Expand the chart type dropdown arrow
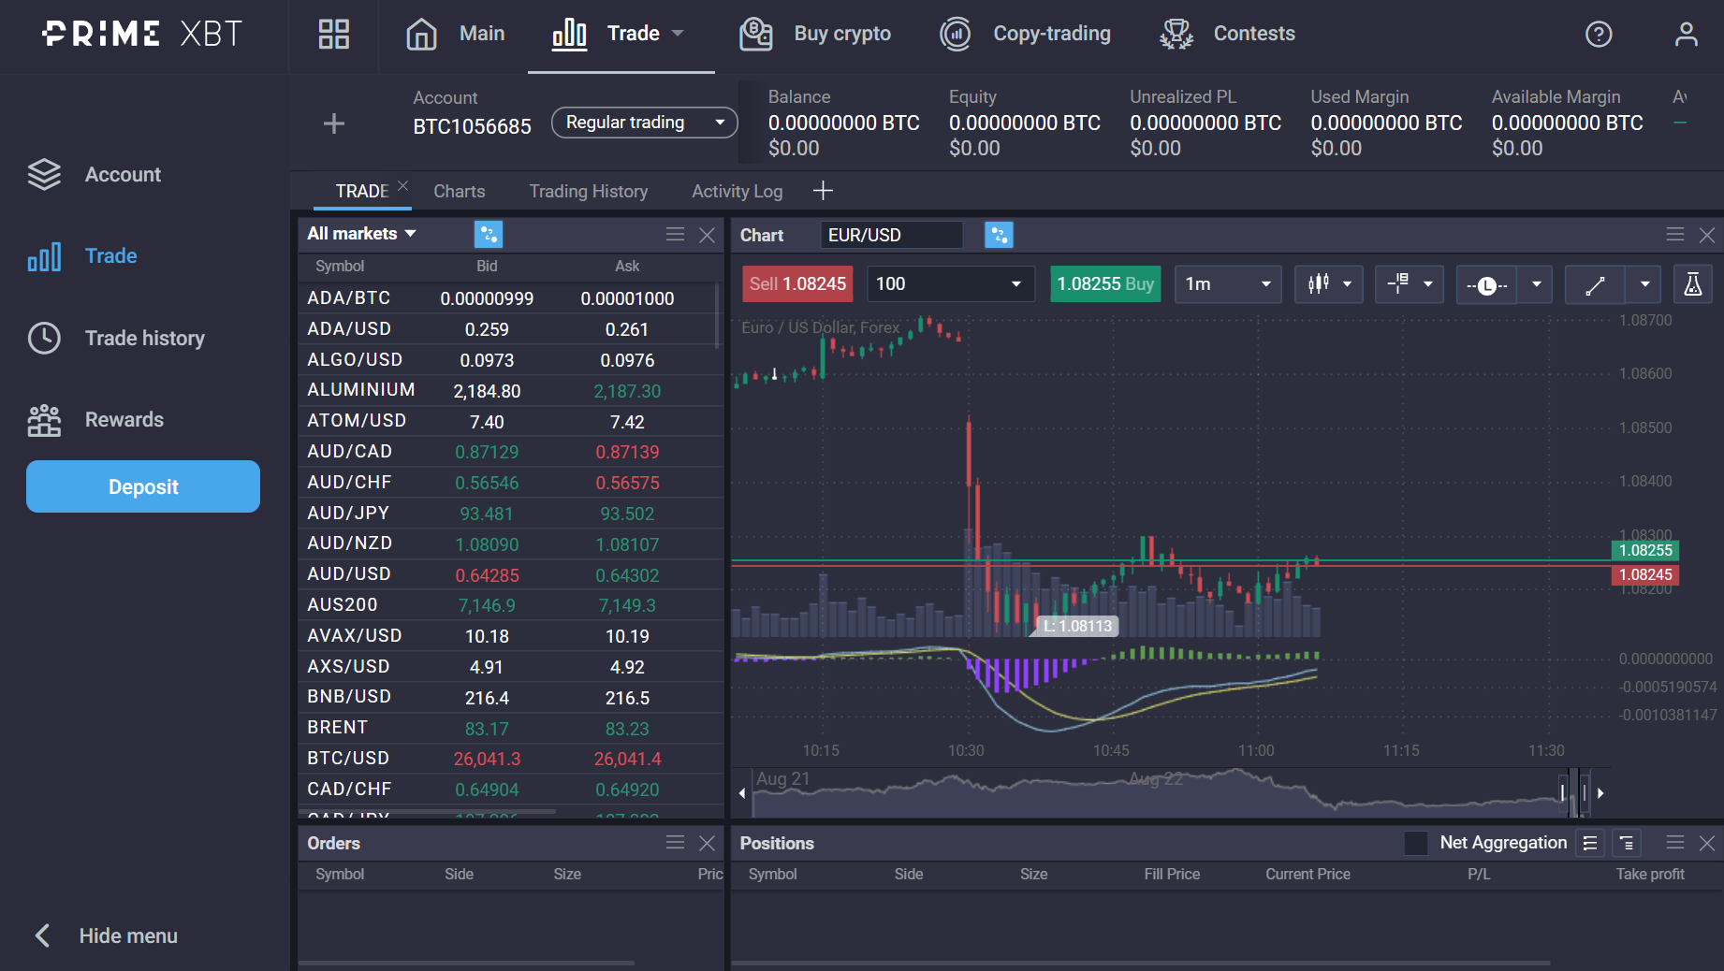 coord(1348,284)
